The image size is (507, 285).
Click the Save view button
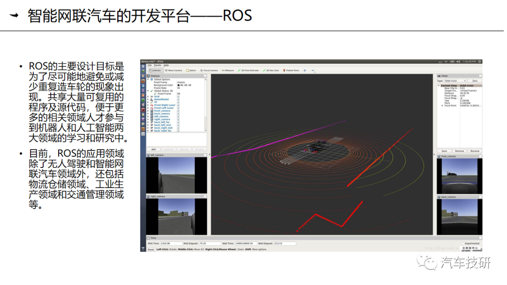pyautogui.click(x=444, y=151)
